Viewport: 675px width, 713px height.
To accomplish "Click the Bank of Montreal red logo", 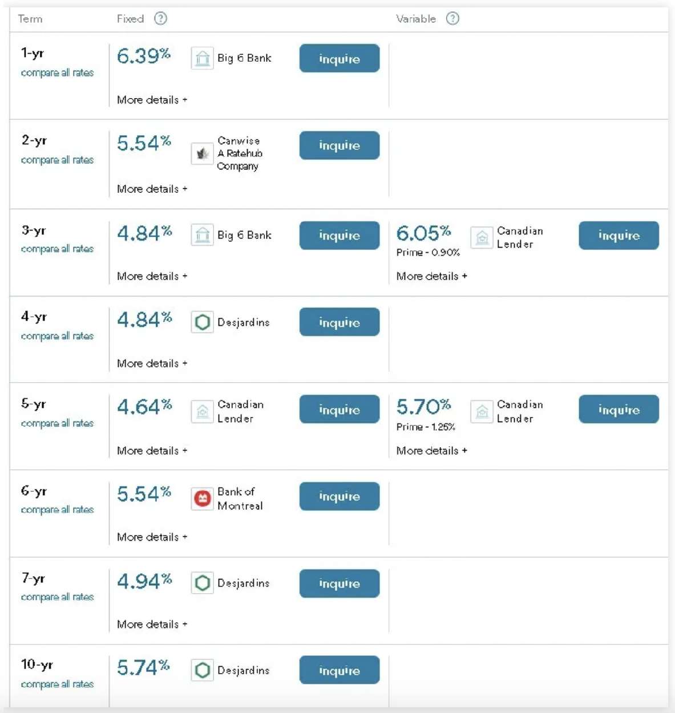I will point(202,499).
